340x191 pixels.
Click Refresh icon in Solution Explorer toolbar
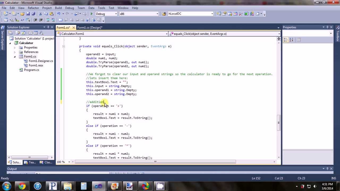click(x=23, y=33)
